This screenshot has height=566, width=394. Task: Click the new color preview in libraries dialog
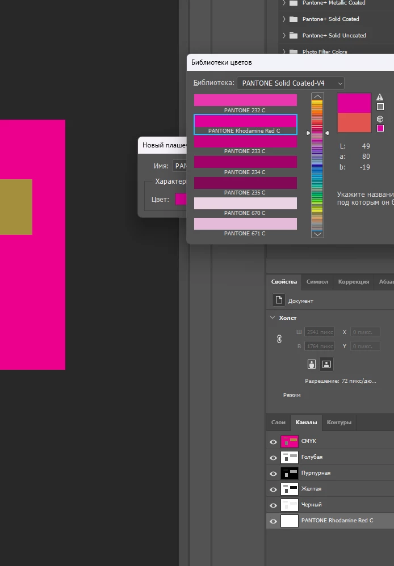[x=354, y=103]
